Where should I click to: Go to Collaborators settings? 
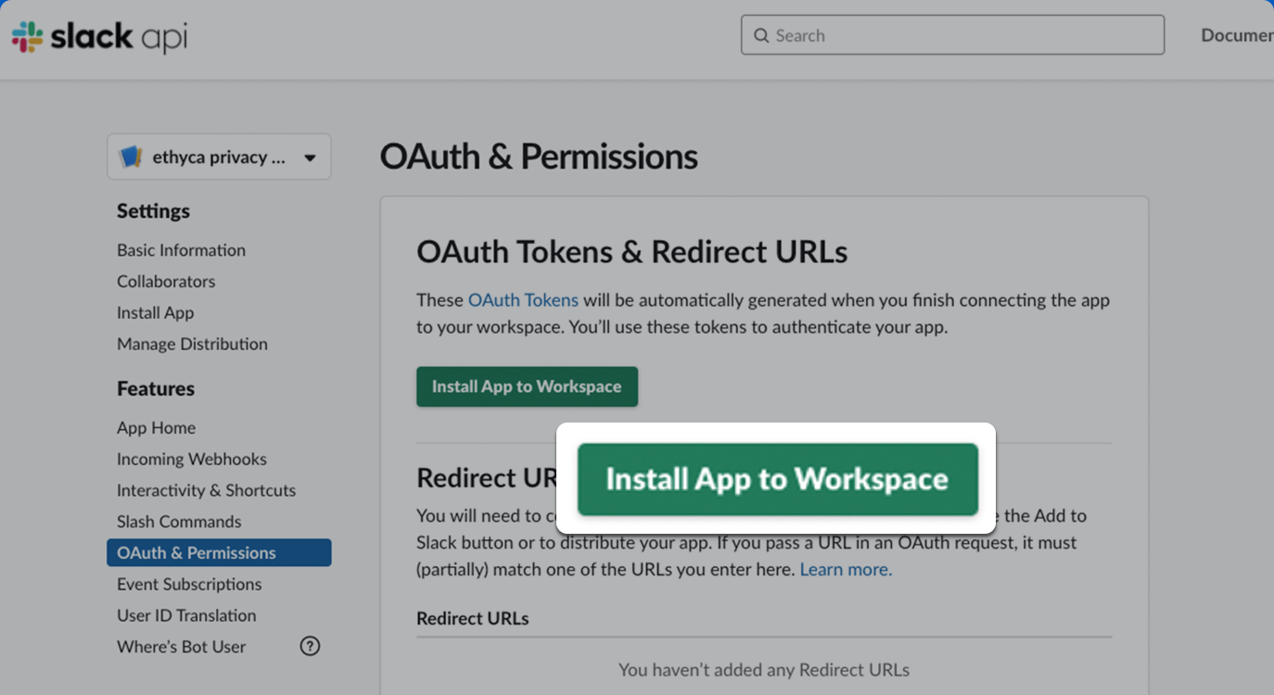coord(166,281)
